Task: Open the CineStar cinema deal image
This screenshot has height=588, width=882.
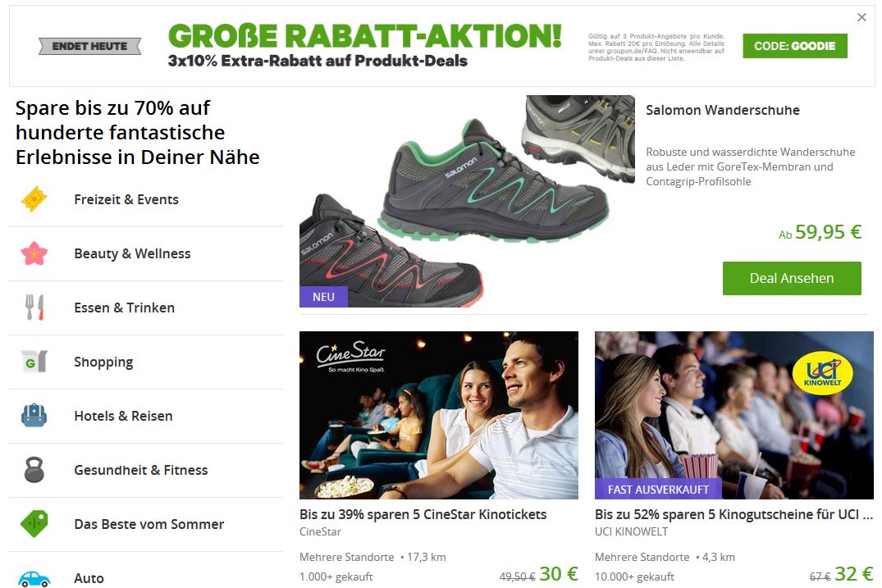Action: pos(439,415)
